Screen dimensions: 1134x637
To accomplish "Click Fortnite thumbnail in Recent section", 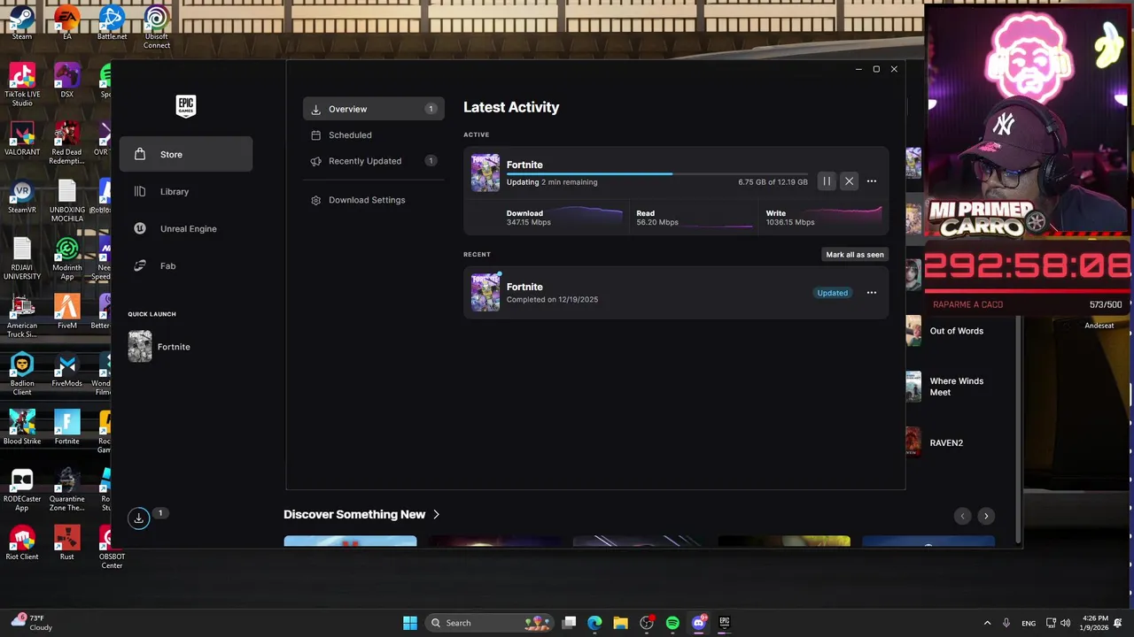I will [485, 293].
